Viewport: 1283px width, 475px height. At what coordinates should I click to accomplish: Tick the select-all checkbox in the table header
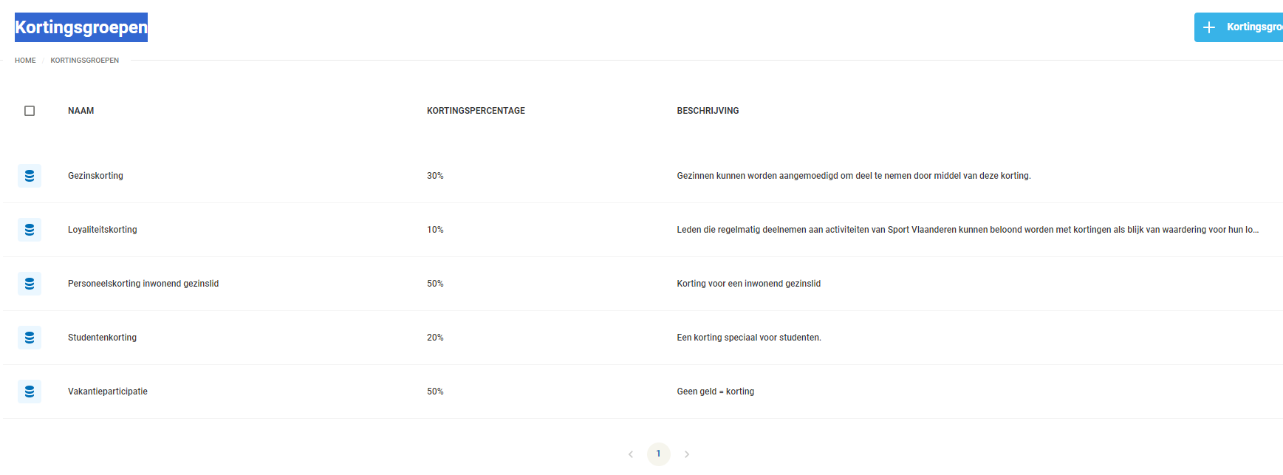[x=30, y=111]
